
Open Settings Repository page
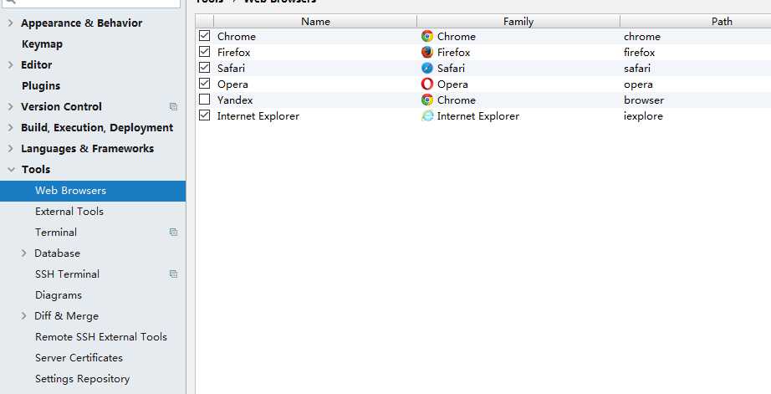coord(82,379)
